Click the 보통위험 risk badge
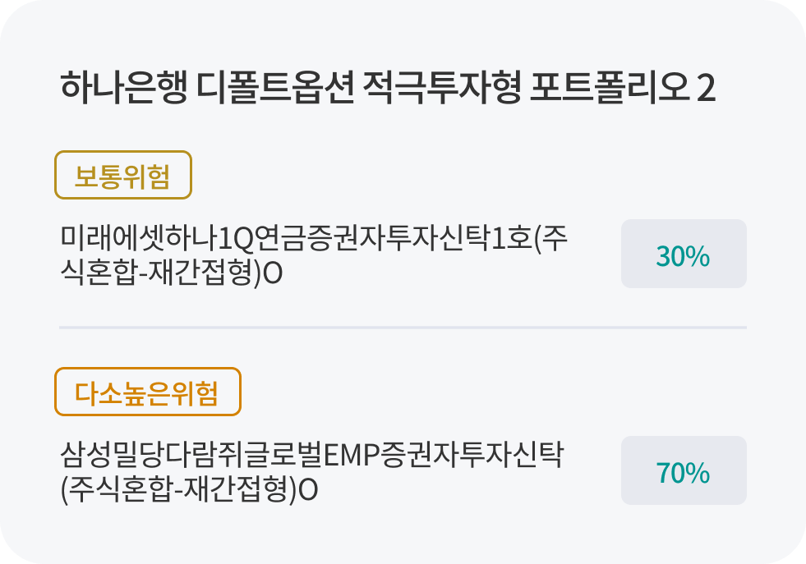The height and width of the screenshot is (564, 806). pyautogui.click(x=122, y=176)
